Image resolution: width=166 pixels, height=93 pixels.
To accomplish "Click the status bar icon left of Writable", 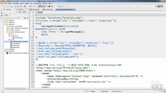I will (x=86, y=91).
